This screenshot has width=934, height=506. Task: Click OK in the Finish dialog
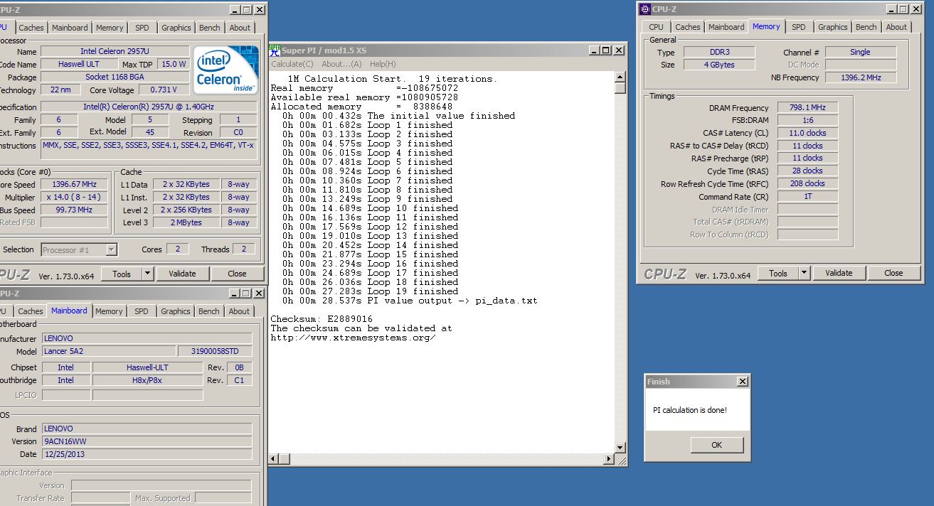(716, 445)
